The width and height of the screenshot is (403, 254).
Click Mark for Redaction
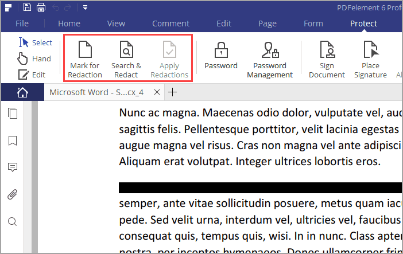pos(85,59)
